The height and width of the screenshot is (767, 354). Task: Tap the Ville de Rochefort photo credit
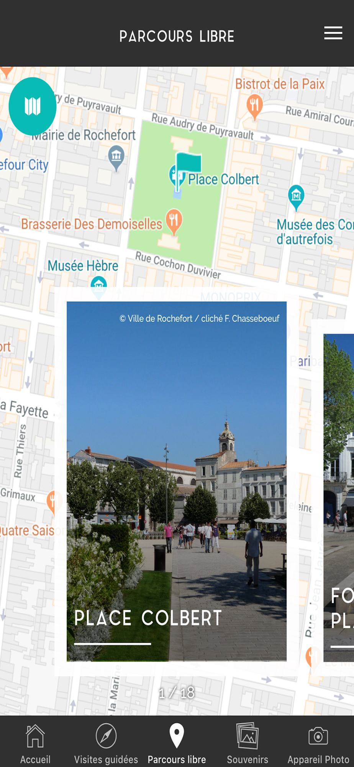[200, 318]
